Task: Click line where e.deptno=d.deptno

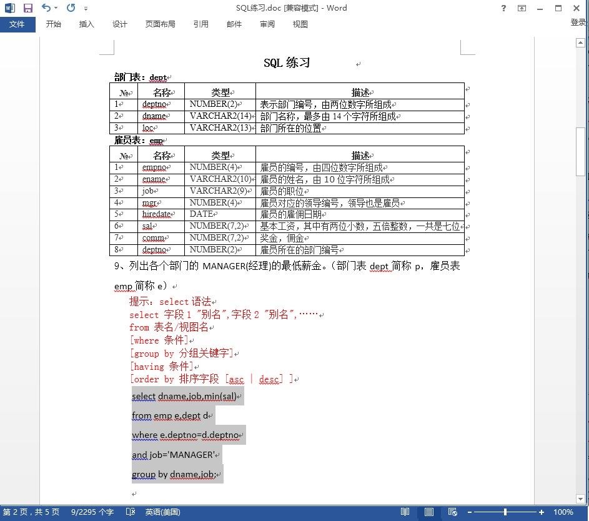Action: (x=185, y=435)
